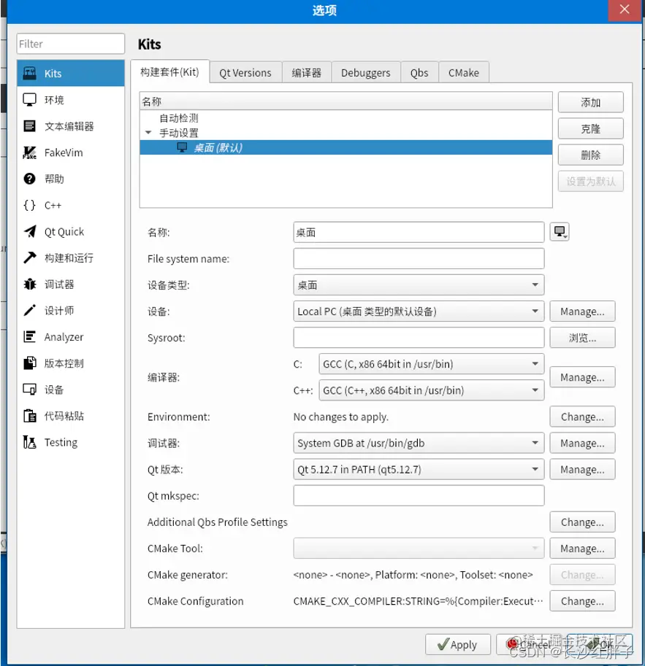Click Change for Additional Qbs Profile Settings
This screenshot has width=645, height=666.
[x=582, y=522]
